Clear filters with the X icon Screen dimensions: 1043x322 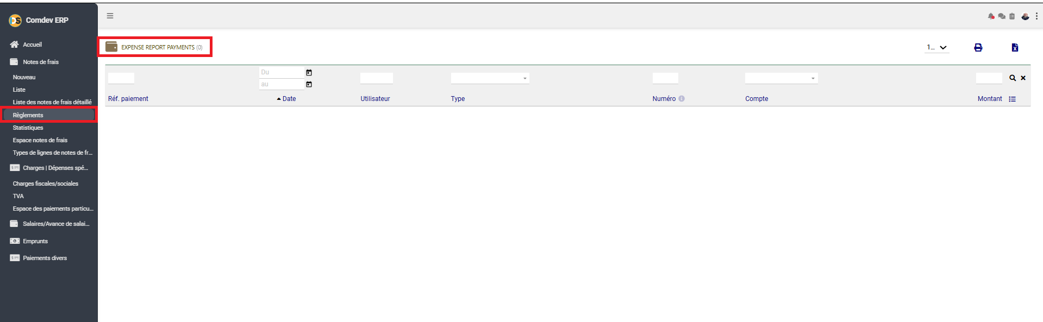coord(1023,78)
